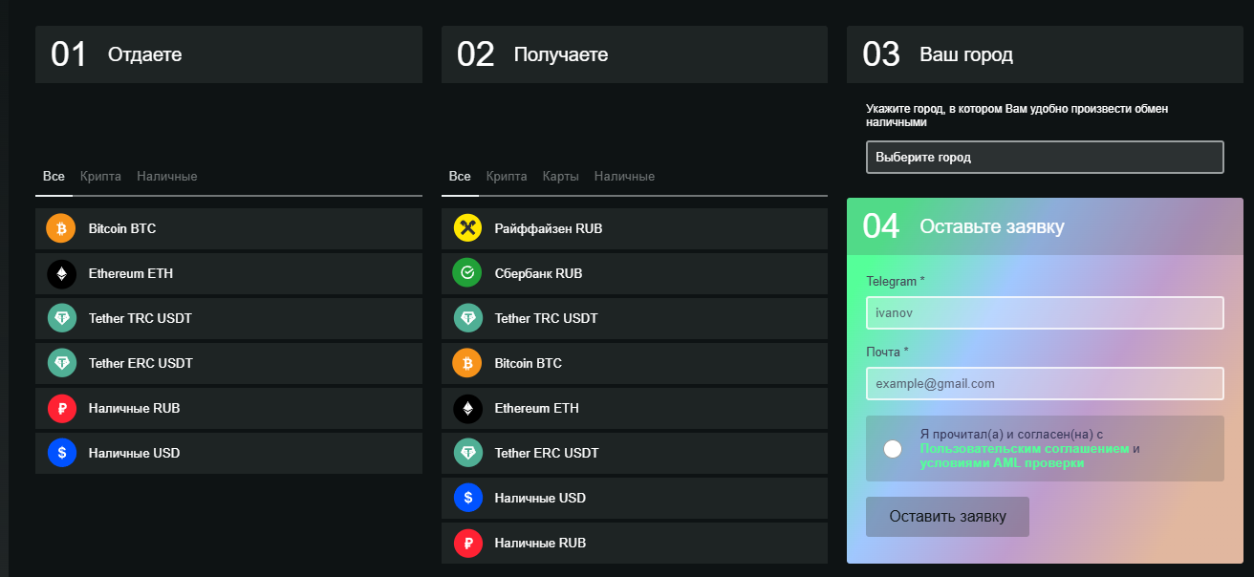Tick the user agreement consent checkbox
The image size is (1254, 577).
pyautogui.click(x=893, y=449)
